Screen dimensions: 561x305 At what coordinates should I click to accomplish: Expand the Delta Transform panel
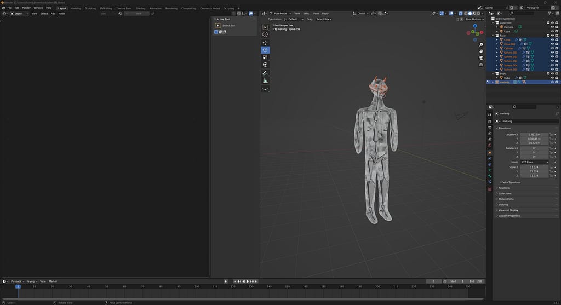click(511, 182)
